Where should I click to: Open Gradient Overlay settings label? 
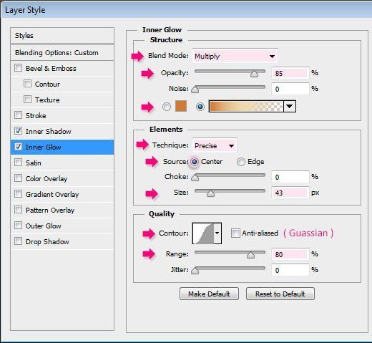pyautogui.click(x=52, y=194)
